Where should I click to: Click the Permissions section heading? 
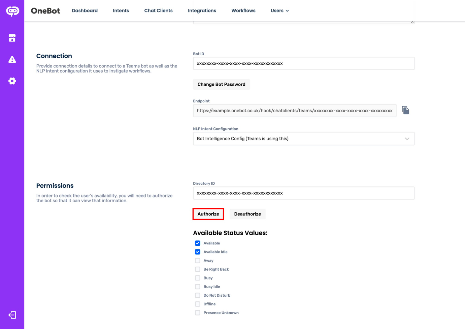pyautogui.click(x=55, y=186)
